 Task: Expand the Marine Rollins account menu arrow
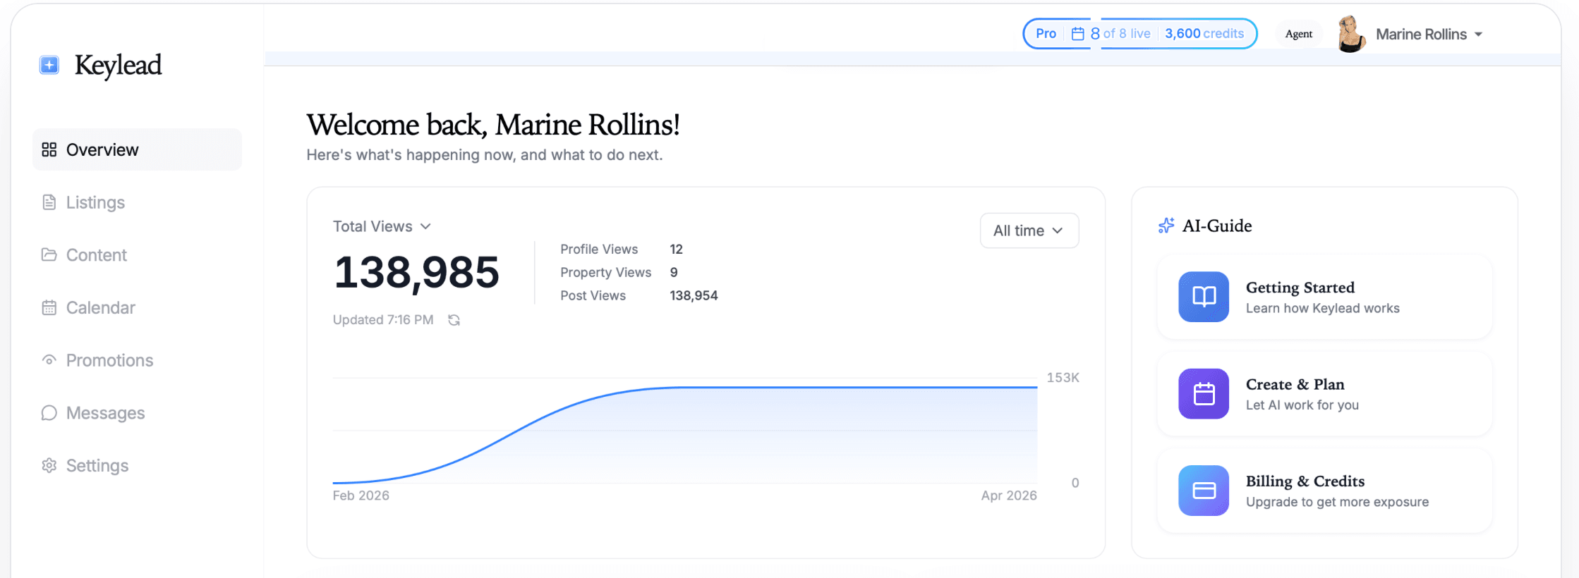(x=1478, y=35)
